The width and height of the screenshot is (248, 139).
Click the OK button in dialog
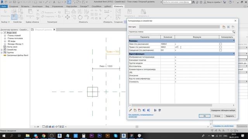205,116
